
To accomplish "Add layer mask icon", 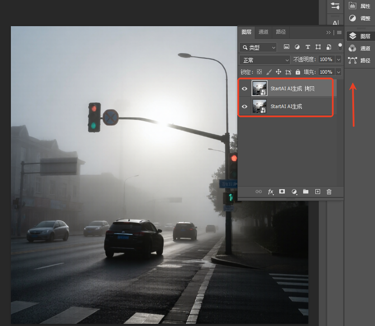I will pos(282,191).
